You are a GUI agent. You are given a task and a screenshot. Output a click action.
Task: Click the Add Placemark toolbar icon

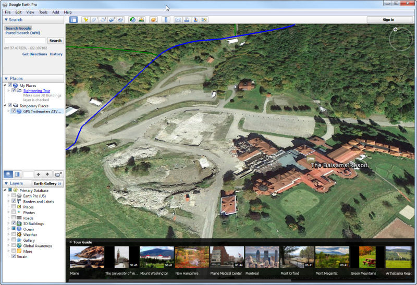click(x=86, y=20)
